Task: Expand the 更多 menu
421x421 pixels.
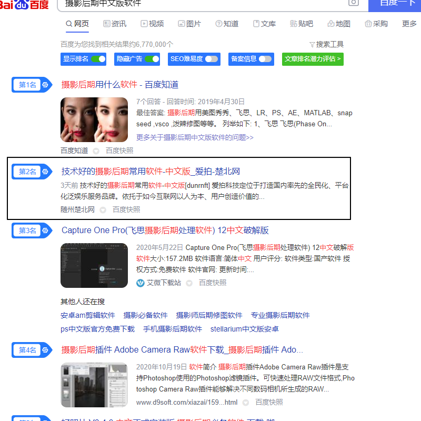Action: point(409,24)
